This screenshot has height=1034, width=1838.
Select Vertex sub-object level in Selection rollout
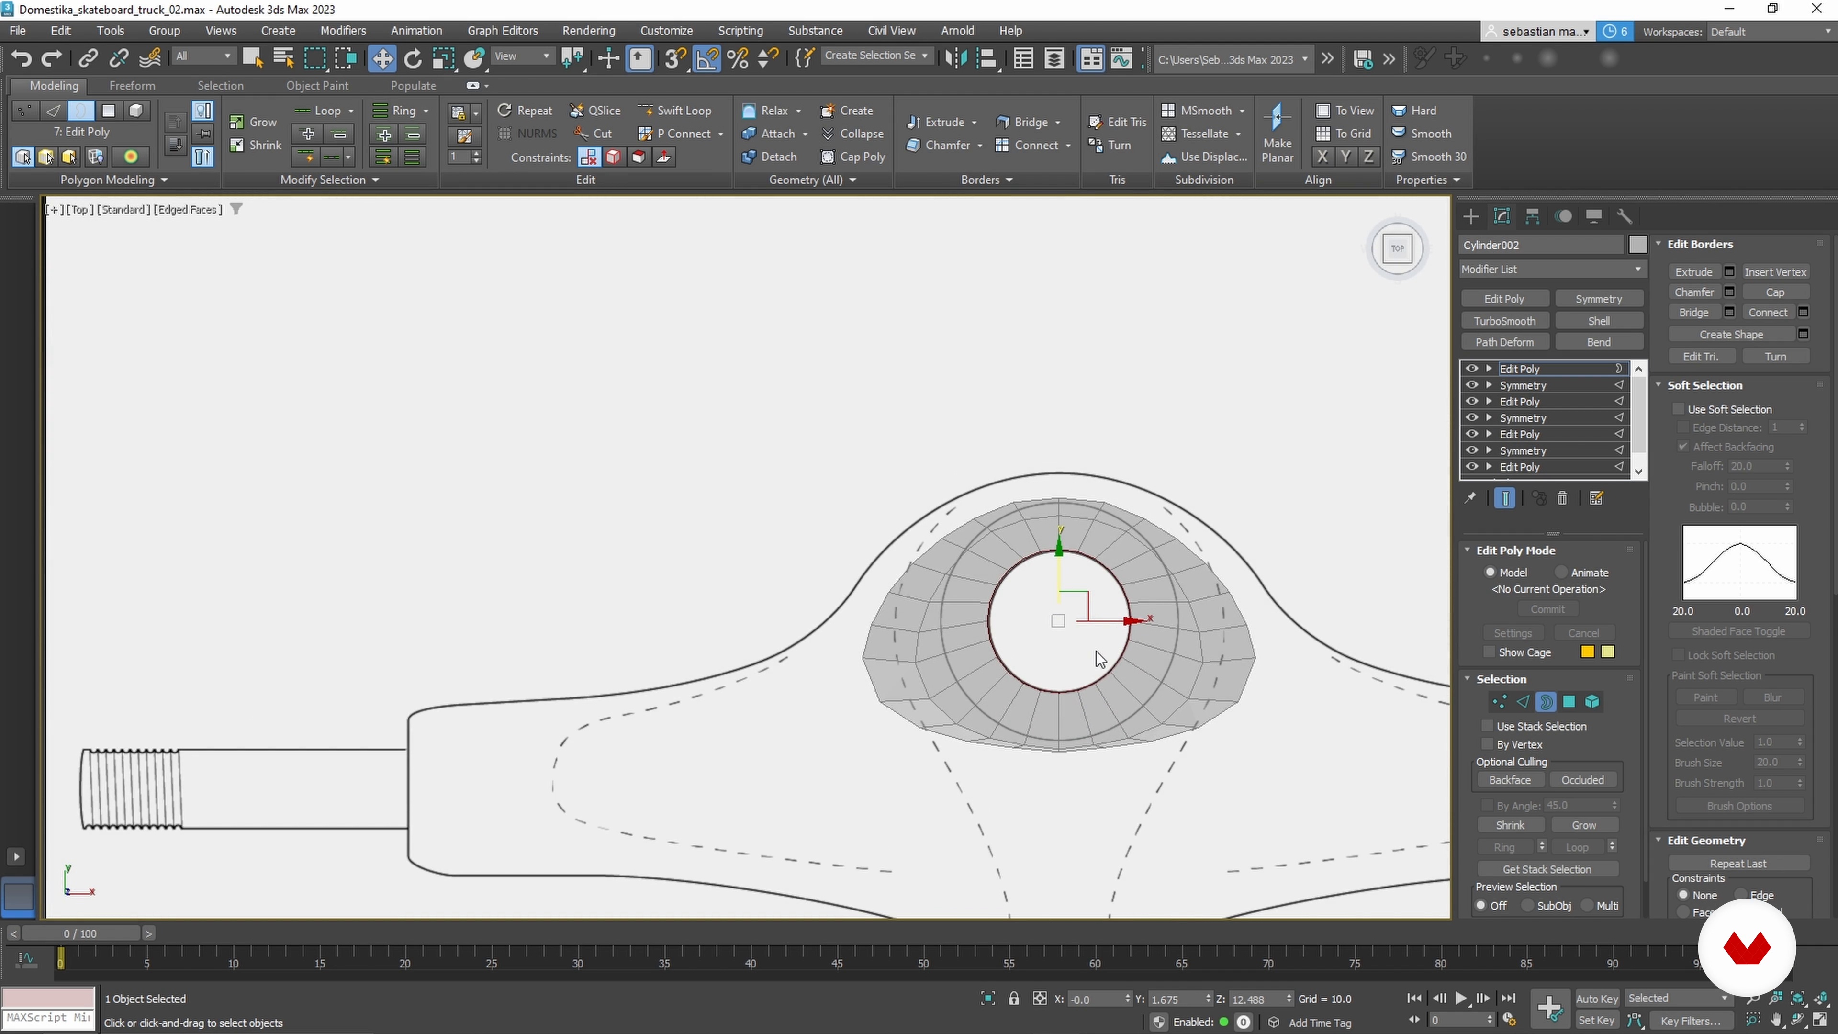pos(1499,702)
